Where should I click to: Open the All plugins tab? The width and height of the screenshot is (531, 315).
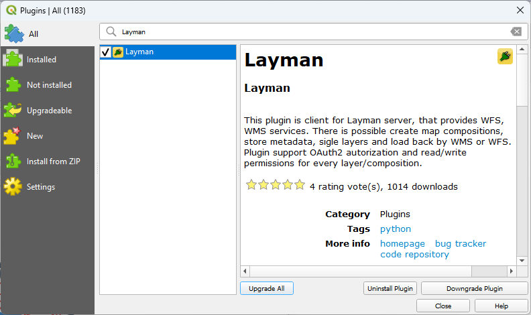(x=48, y=34)
